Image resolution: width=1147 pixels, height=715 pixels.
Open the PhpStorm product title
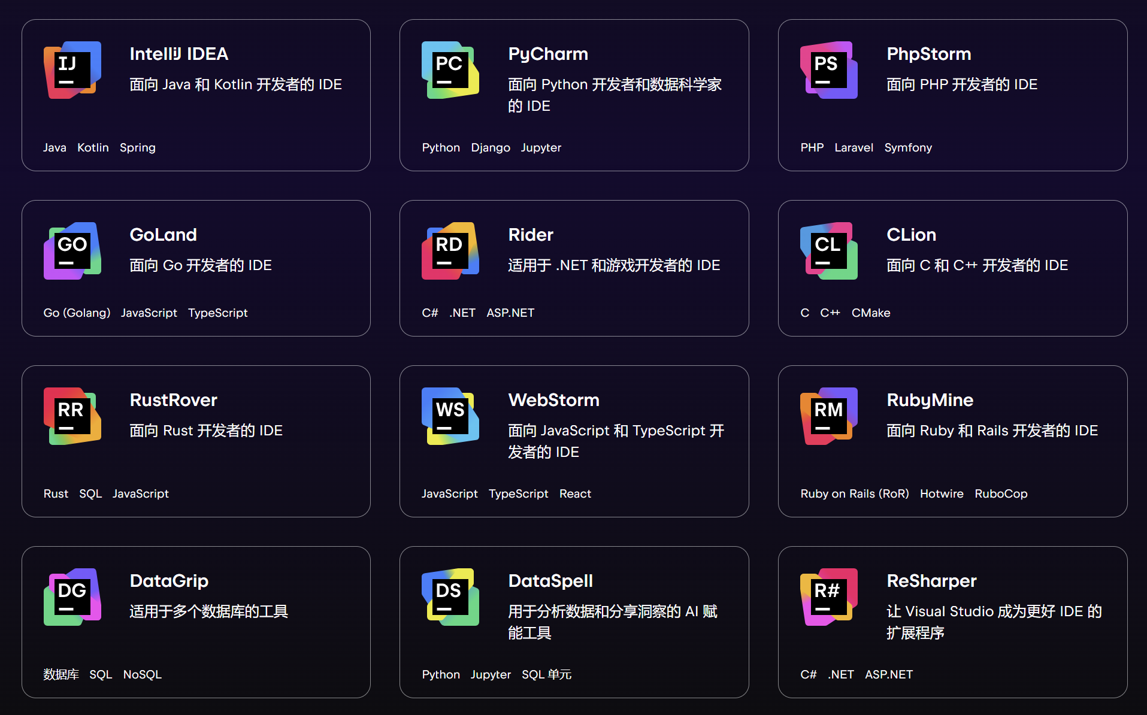[x=929, y=54]
